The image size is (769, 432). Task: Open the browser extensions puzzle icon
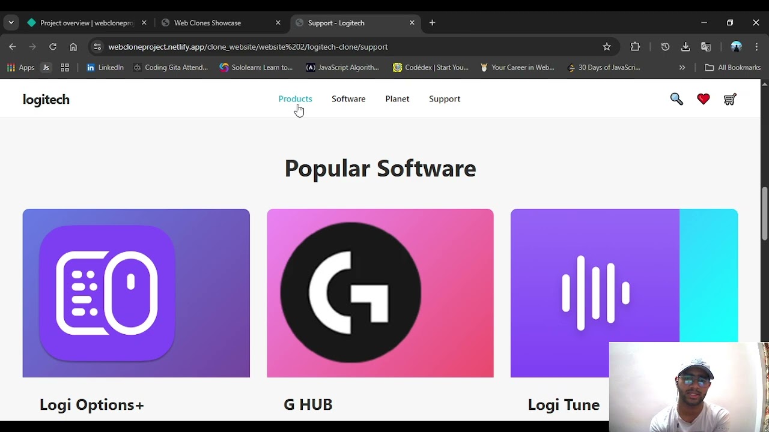635,47
